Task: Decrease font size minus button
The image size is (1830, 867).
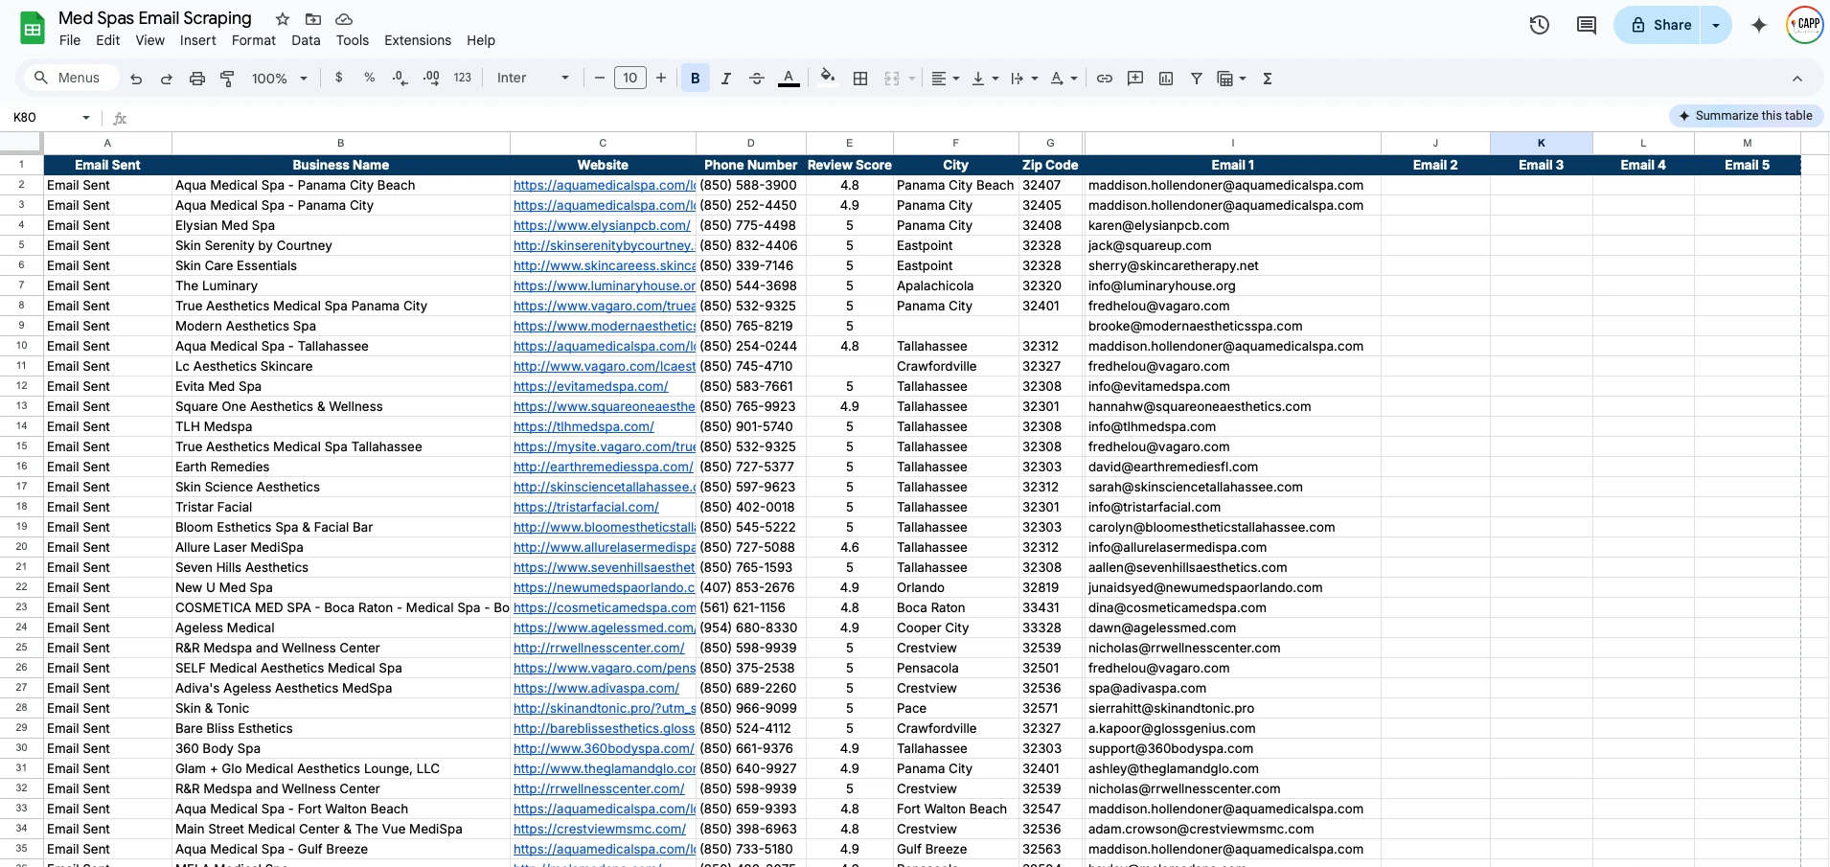Action: coord(600,78)
